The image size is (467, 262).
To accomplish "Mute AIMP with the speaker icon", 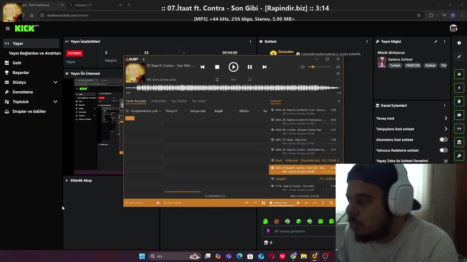I will coord(302,67).
